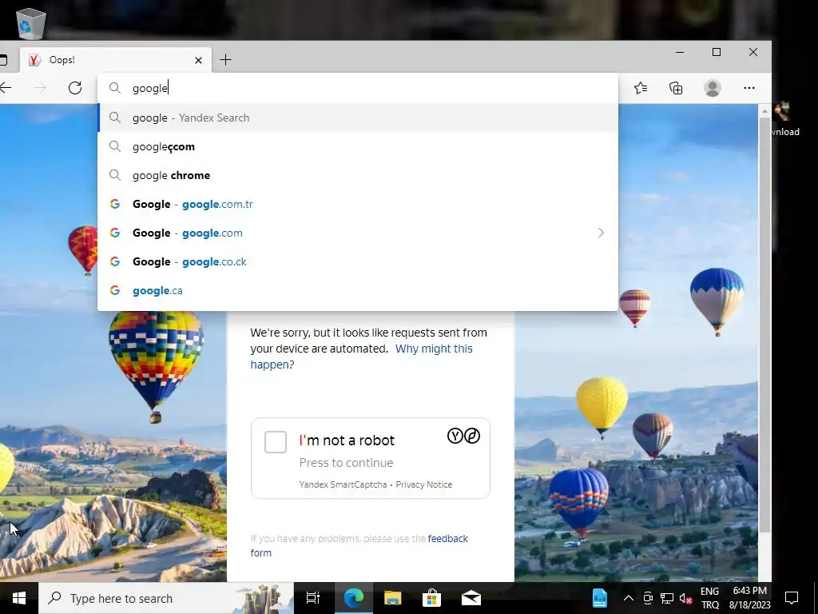The image size is (818, 614).
Task: Open the Mail app on the taskbar
Action: (x=471, y=598)
